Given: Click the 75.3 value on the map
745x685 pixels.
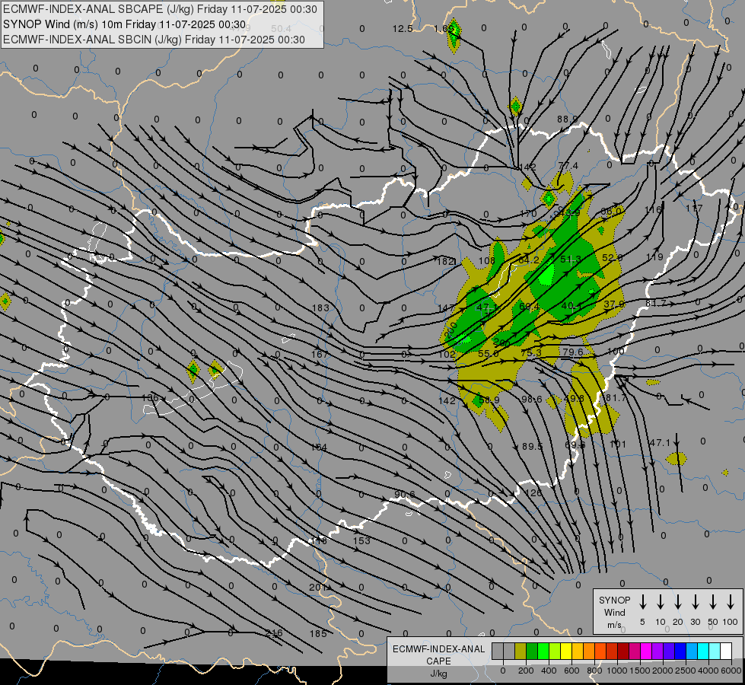Looking at the screenshot, I should pos(530,352).
